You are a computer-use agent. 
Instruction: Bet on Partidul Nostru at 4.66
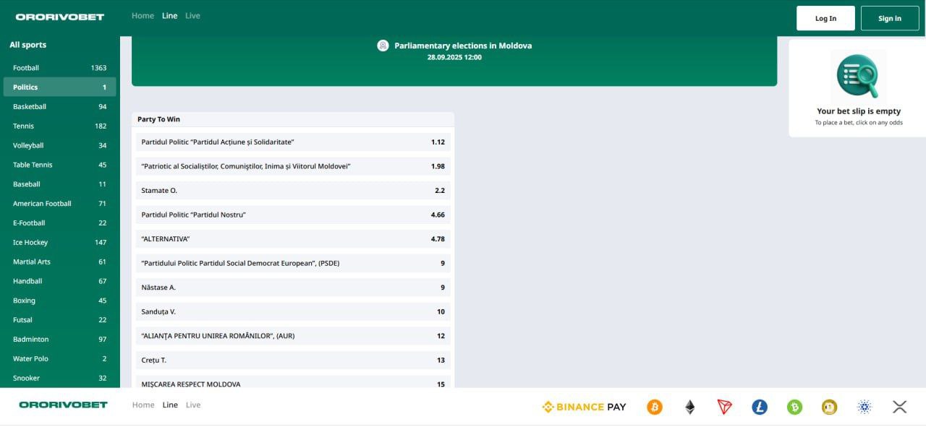[293, 215]
